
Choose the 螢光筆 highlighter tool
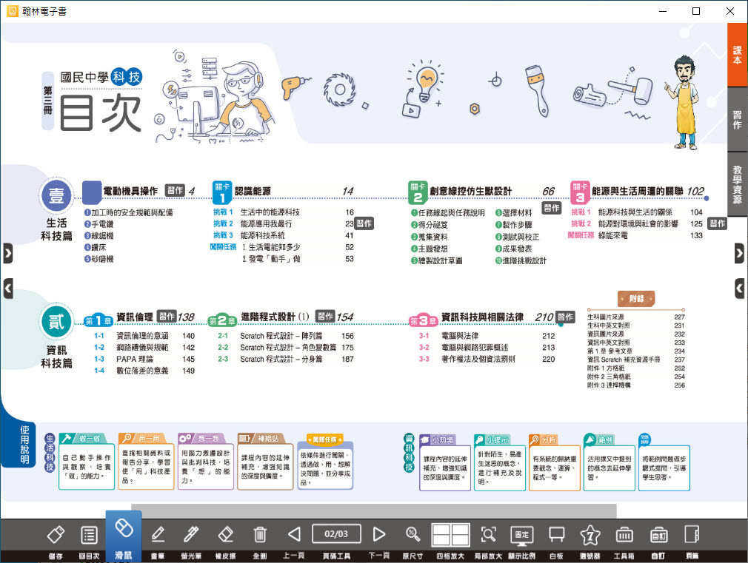pos(191,536)
